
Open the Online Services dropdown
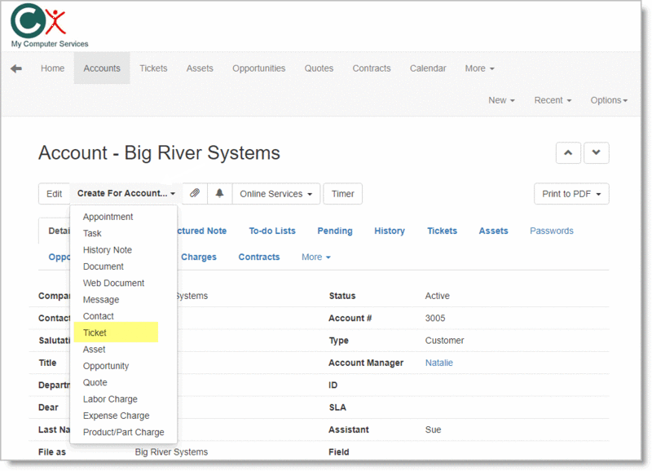pos(275,193)
